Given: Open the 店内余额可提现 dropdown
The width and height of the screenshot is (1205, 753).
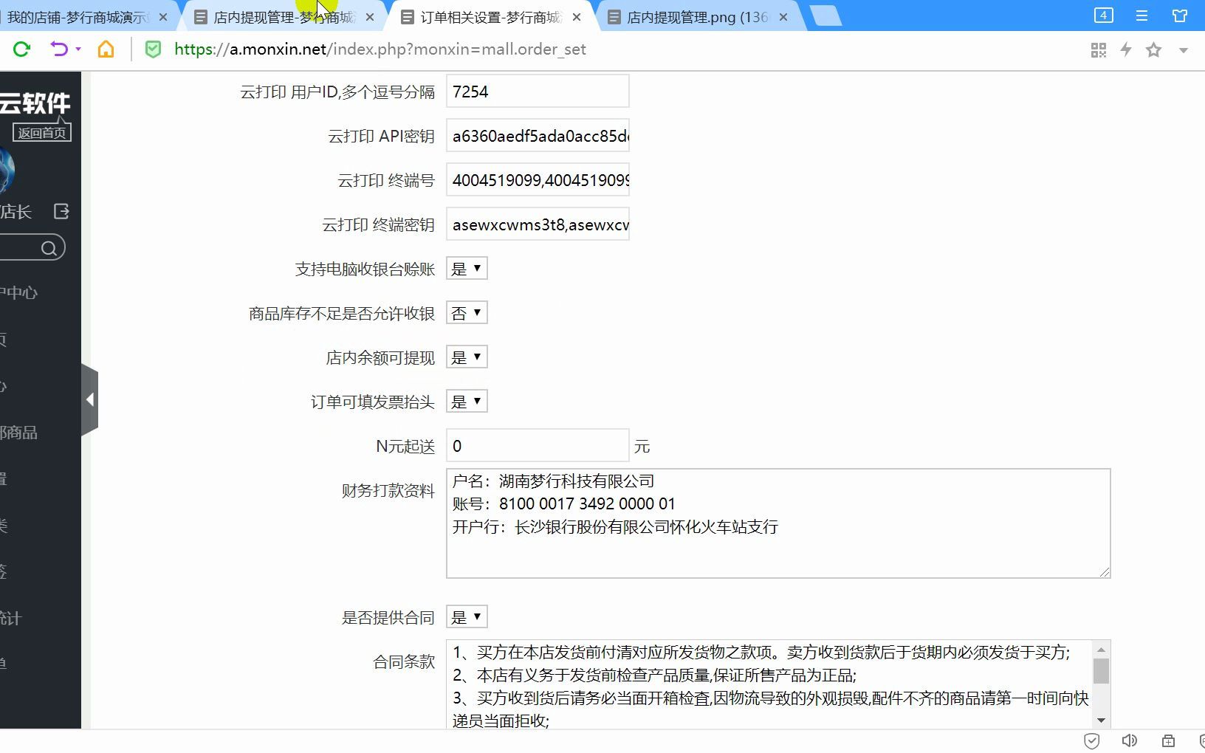Looking at the screenshot, I should click(x=467, y=357).
